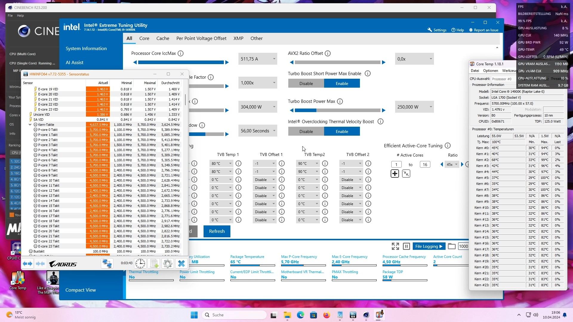
Task: Click Turbo Boost Power Max slider track
Action: (338, 110)
